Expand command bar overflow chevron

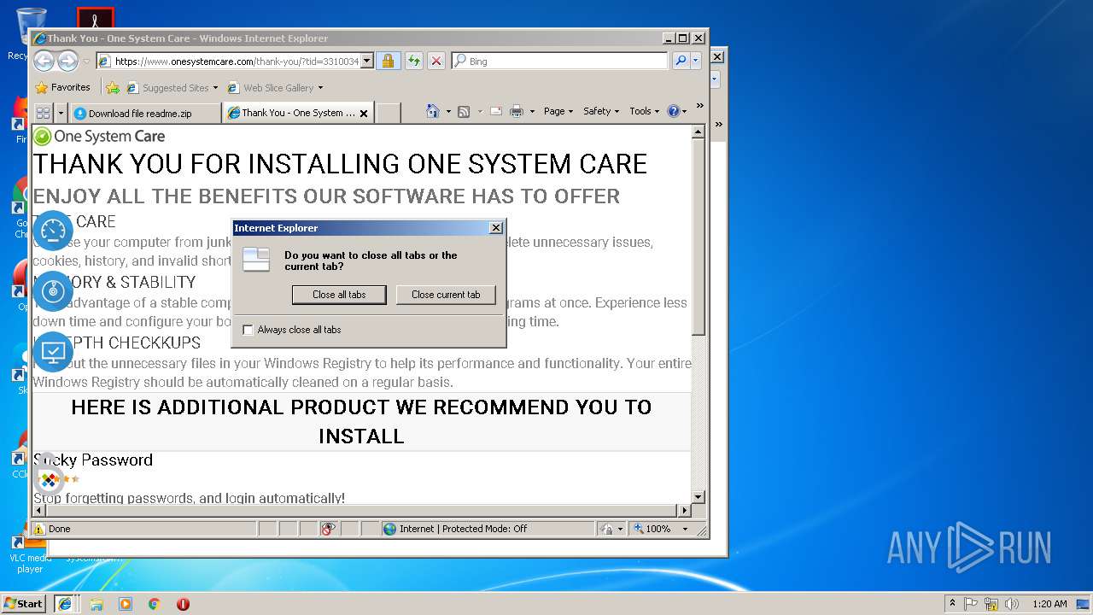coord(700,106)
